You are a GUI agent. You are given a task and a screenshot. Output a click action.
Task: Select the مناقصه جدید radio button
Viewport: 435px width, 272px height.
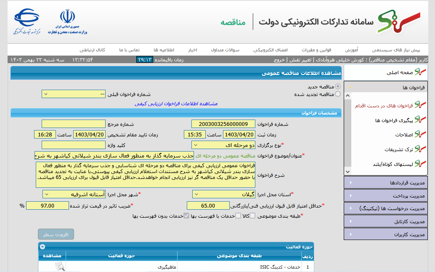coord(338,87)
